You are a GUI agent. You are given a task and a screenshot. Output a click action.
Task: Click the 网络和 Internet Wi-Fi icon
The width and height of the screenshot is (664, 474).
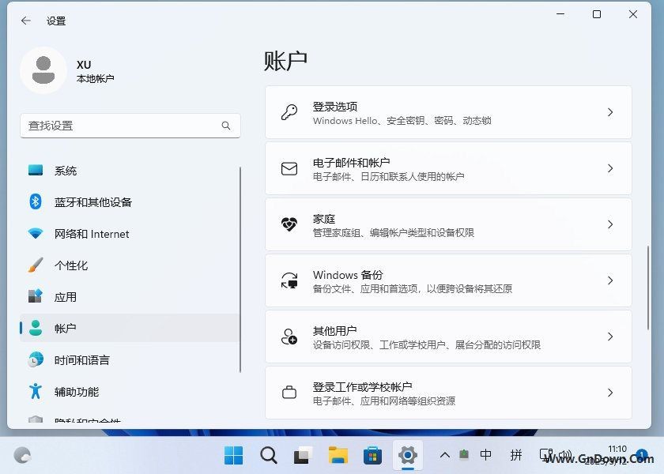point(35,234)
